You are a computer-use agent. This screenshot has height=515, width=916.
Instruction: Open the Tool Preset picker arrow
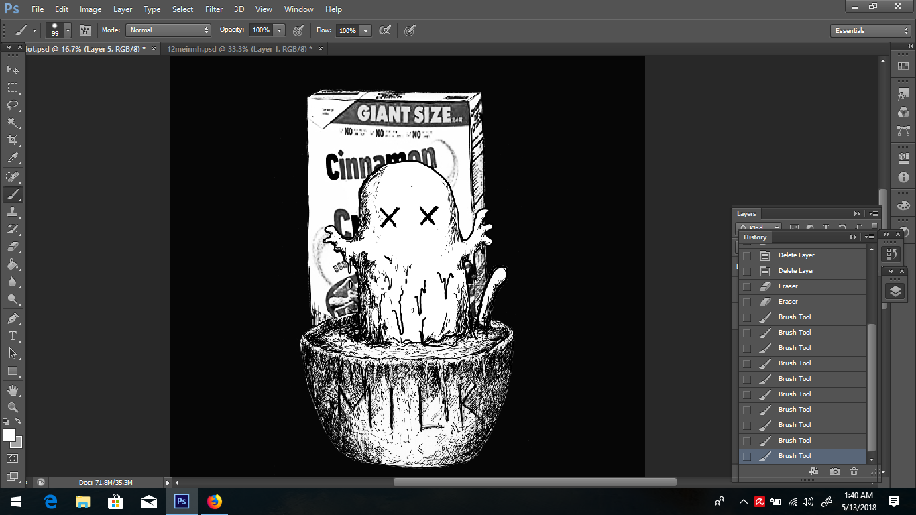click(34, 30)
